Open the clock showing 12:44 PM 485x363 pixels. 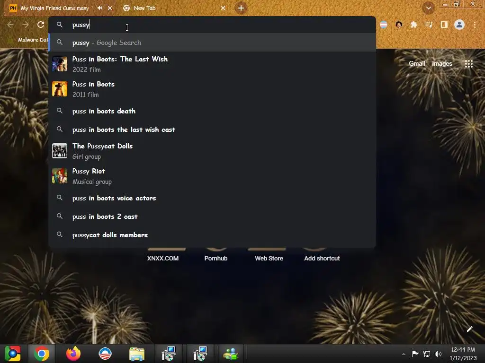point(463,354)
